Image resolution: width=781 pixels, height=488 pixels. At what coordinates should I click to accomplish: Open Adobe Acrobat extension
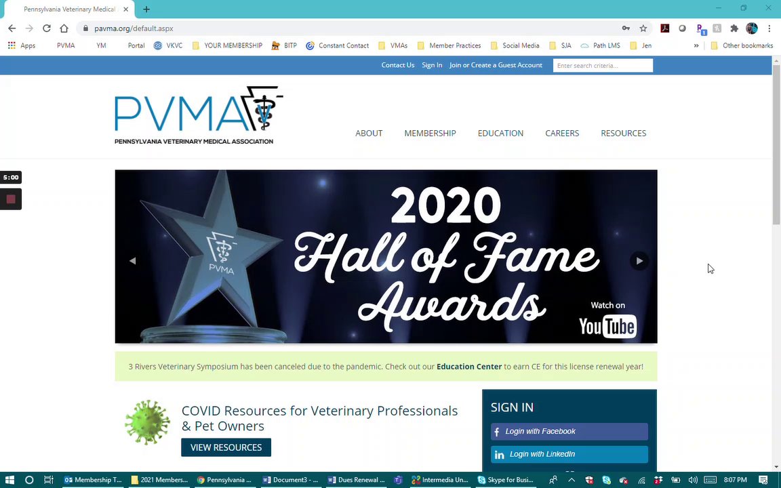click(664, 28)
